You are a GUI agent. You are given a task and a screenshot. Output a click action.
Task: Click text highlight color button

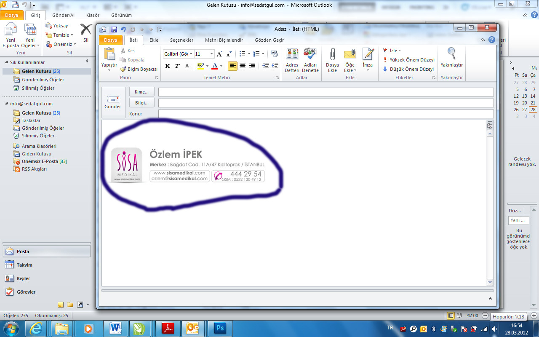(200, 66)
